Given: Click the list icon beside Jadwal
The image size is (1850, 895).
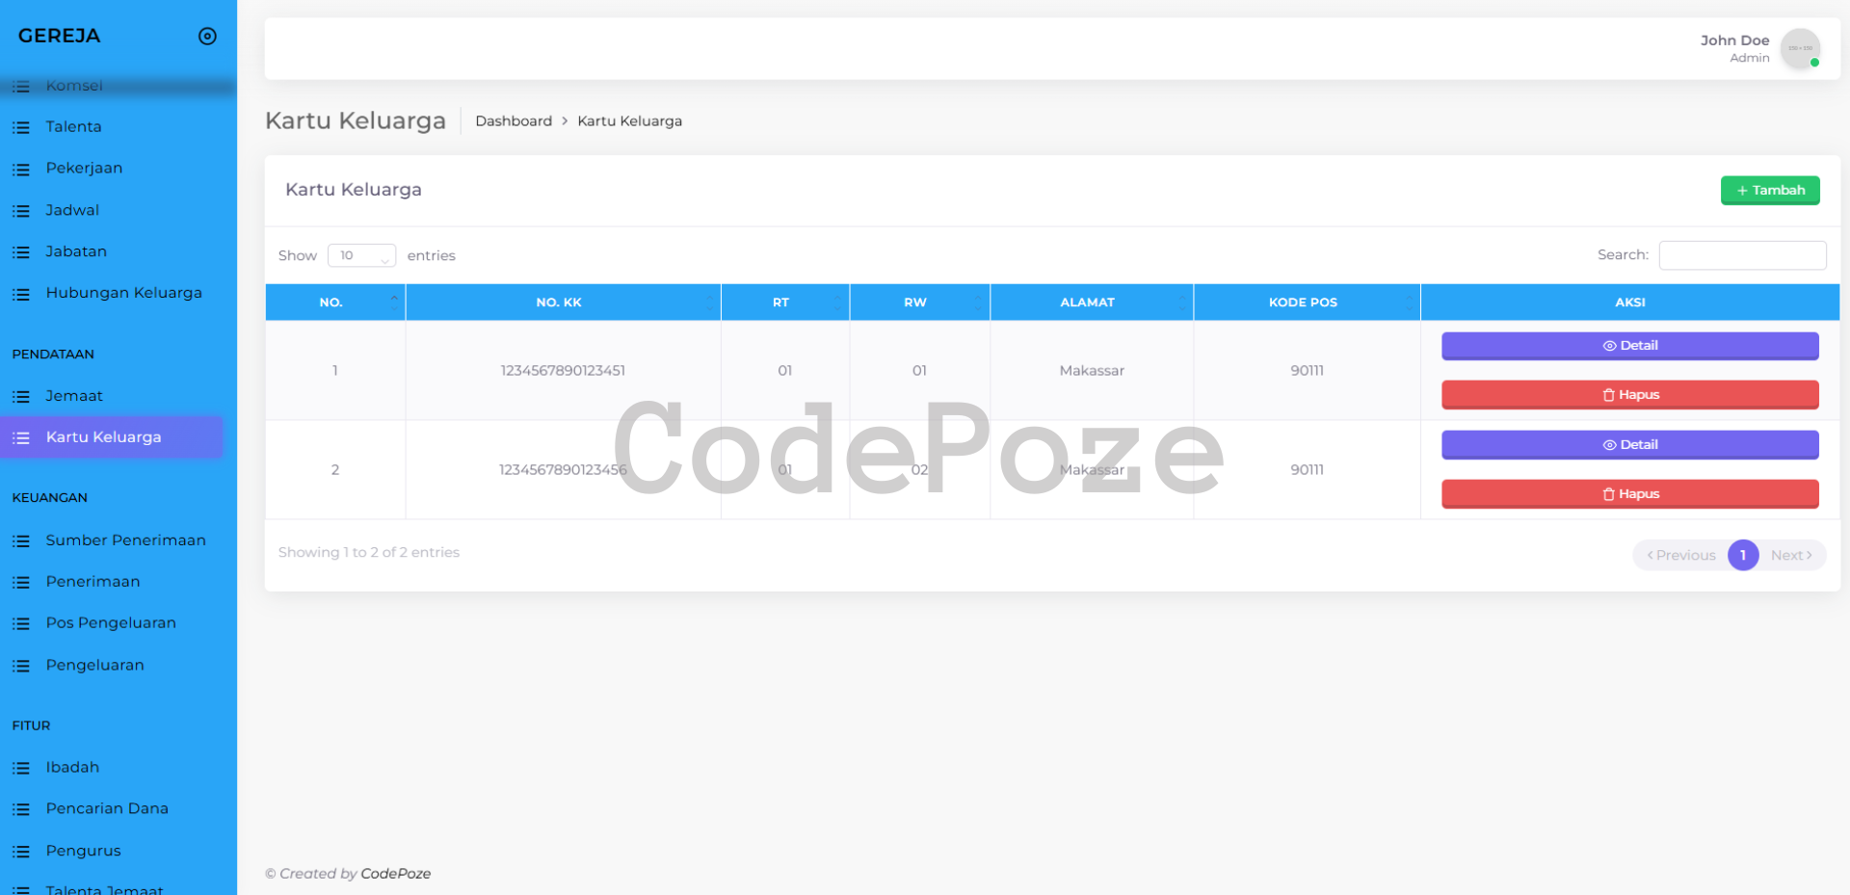Looking at the screenshot, I should tap(21, 211).
